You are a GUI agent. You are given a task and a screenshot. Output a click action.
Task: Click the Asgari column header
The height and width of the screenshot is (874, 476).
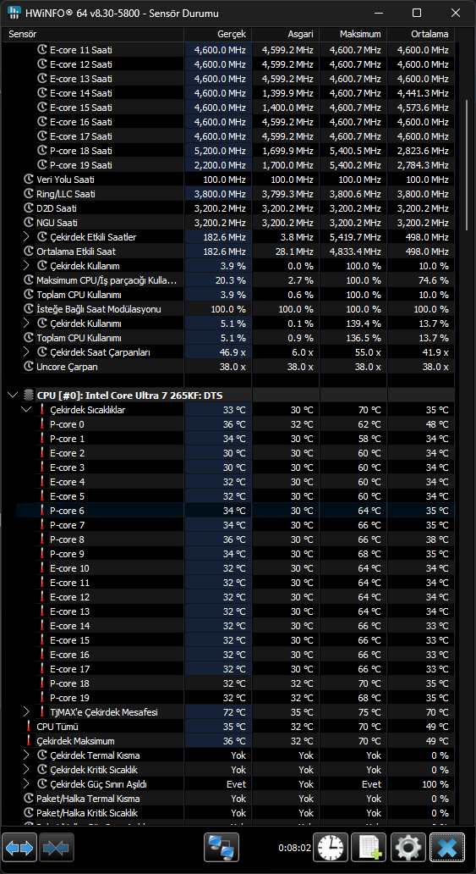click(285, 35)
